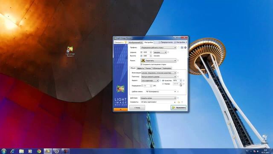
Task: Expand the Фильтрация dropdown
Action: (x=159, y=73)
